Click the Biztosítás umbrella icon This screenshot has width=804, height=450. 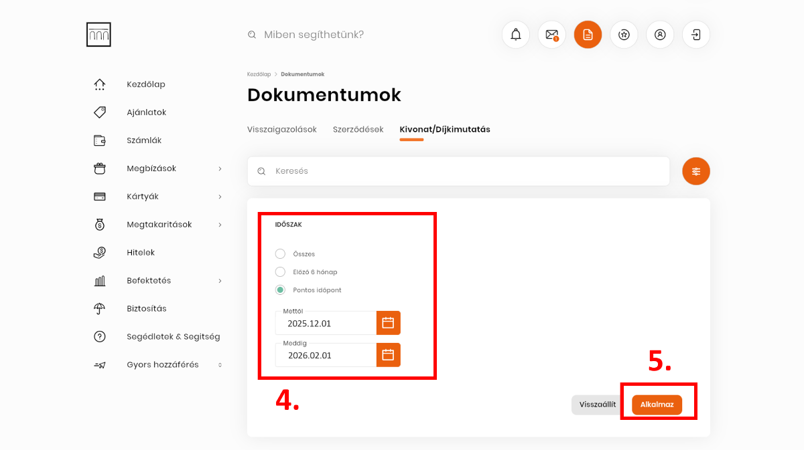100,309
